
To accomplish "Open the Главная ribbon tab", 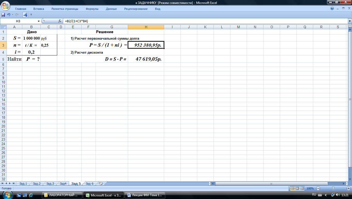I will [x=21, y=9].
